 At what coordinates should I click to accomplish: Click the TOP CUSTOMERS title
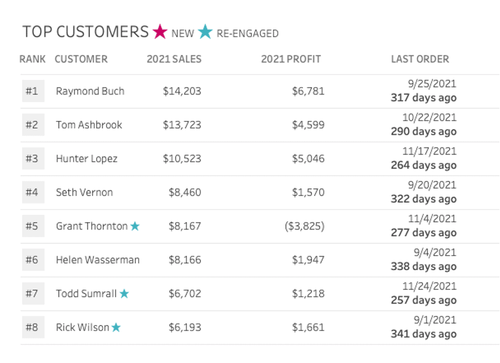86,32
